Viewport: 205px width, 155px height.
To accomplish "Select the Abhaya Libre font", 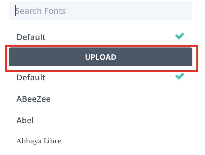I will (x=39, y=141).
